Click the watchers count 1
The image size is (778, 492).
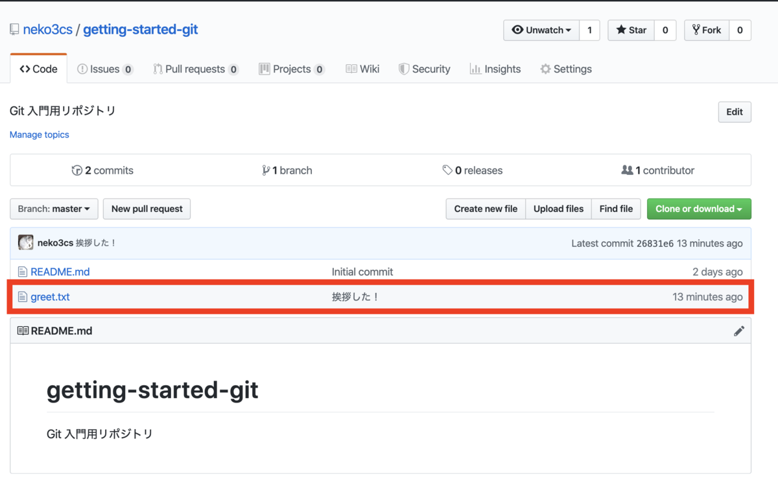589,30
